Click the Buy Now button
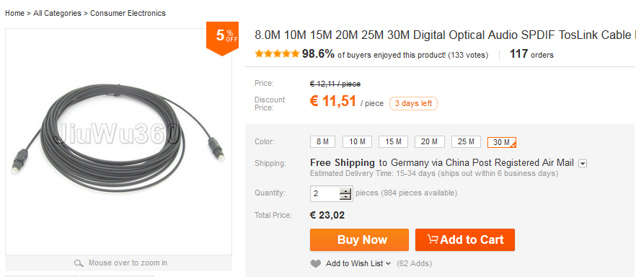 point(359,239)
